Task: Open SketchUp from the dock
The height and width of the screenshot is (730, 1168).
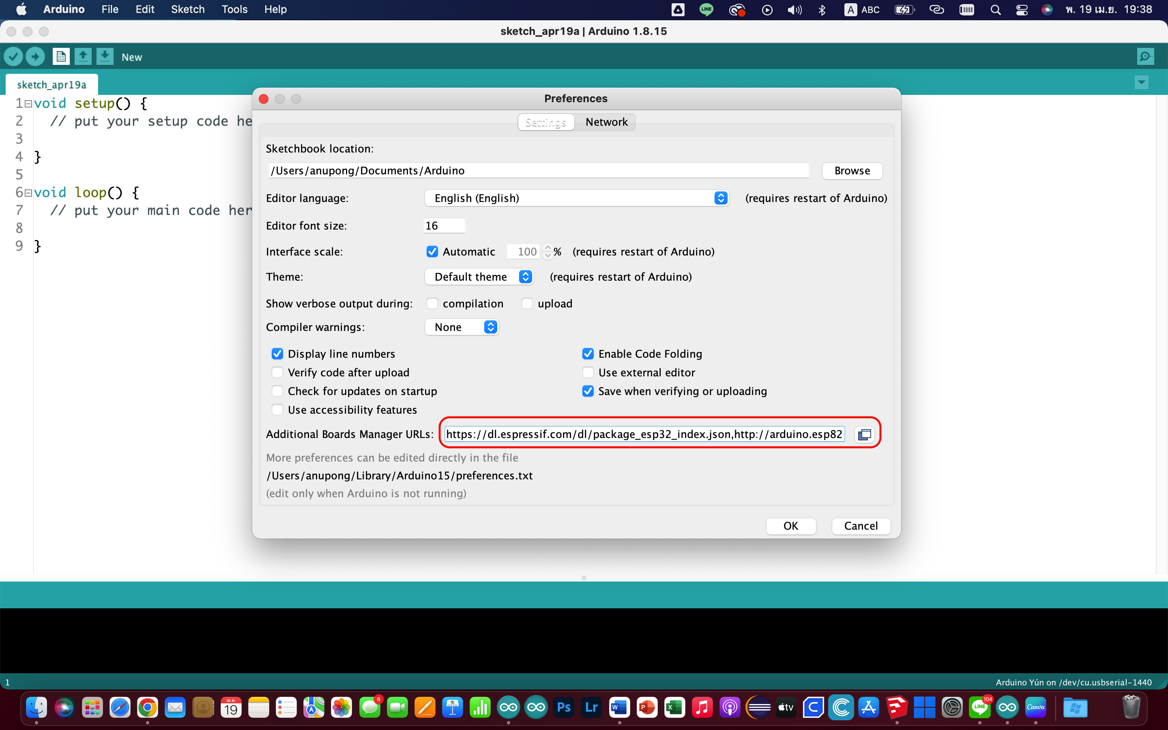Action: coord(897,708)
